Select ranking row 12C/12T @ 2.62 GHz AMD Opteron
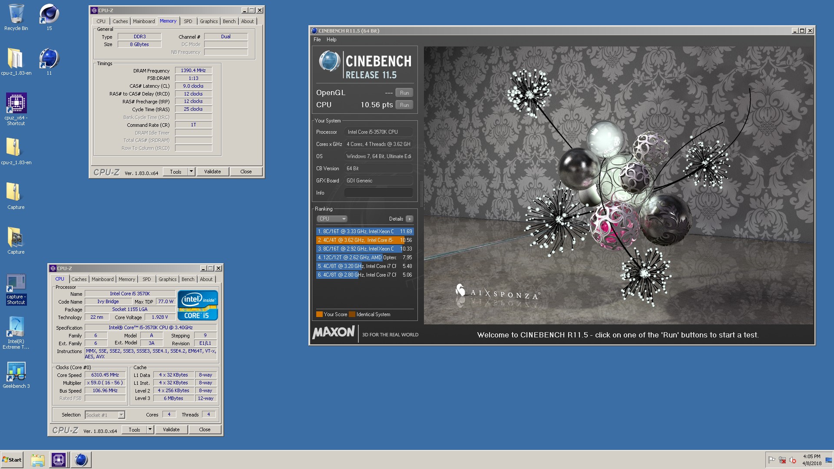Screen dimensions: 834x469 click(365, 258)
